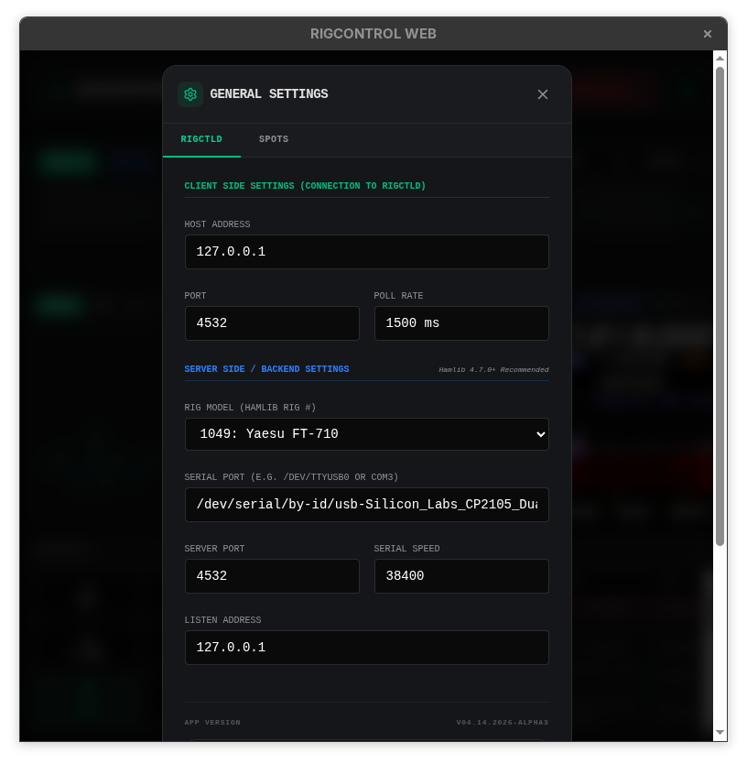Image resolution: width=747 pixels, height=764 pixels.
Task: Click the General Settings gear icon
Action: [x=190, y=94]
